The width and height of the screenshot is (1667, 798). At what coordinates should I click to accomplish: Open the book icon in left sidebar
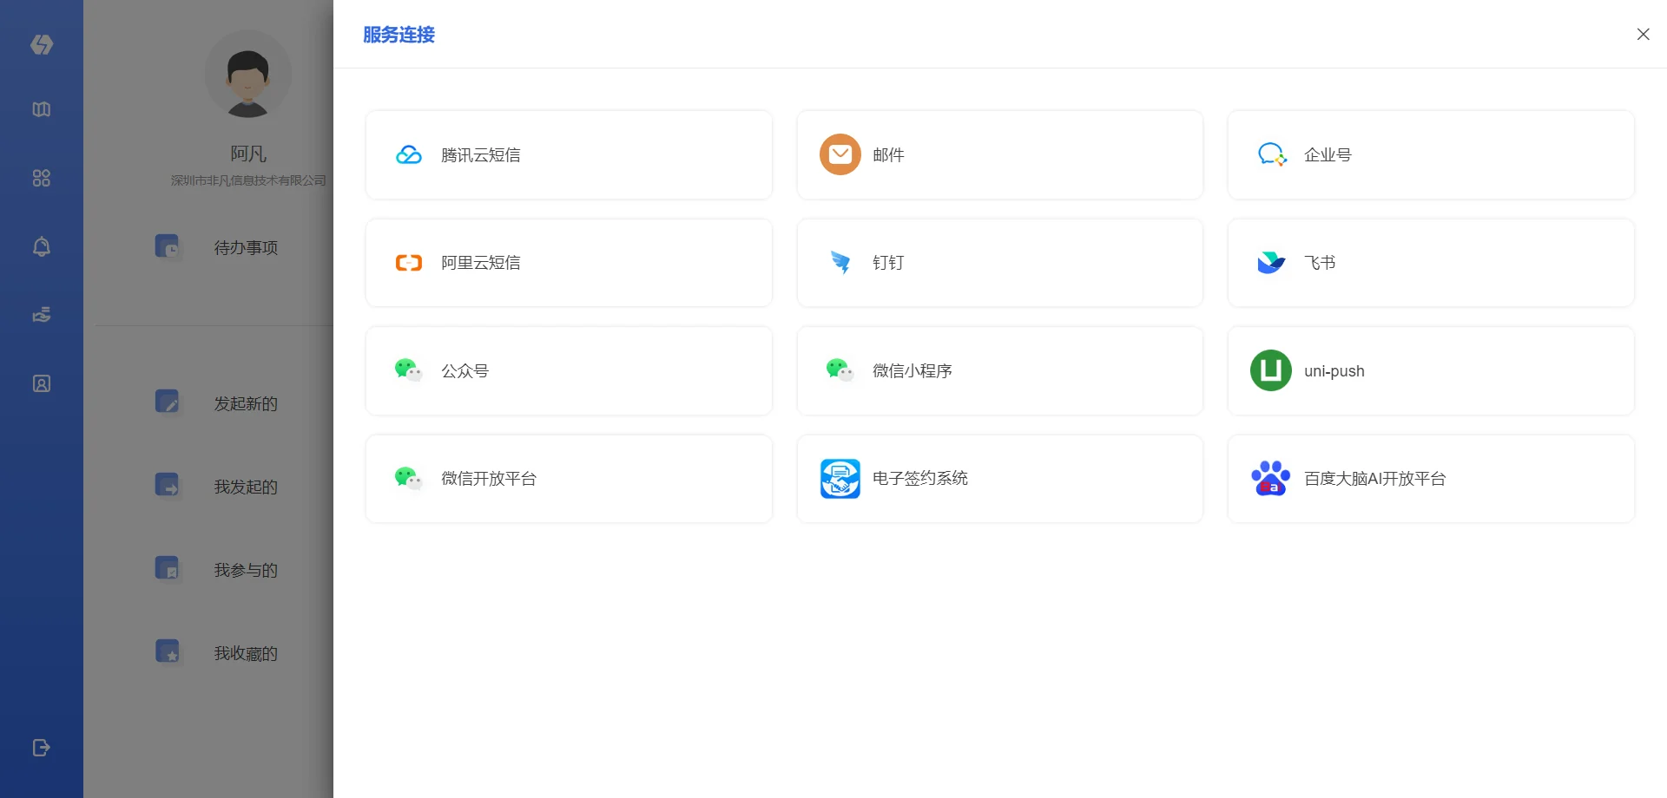tap(42, 109)
